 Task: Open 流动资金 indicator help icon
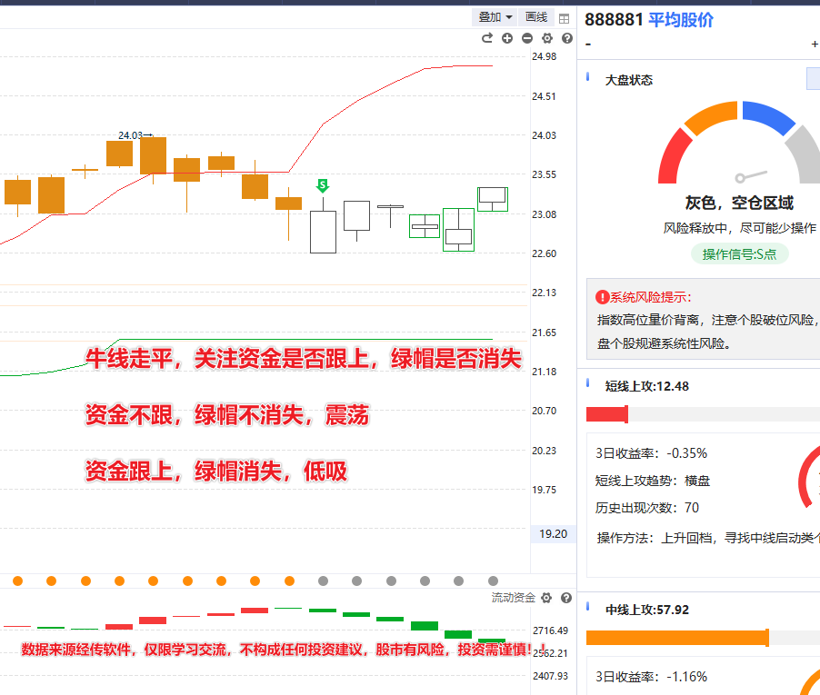point(566,598)
